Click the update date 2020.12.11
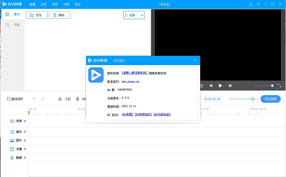286x177 pixels. tap(129, 106)
